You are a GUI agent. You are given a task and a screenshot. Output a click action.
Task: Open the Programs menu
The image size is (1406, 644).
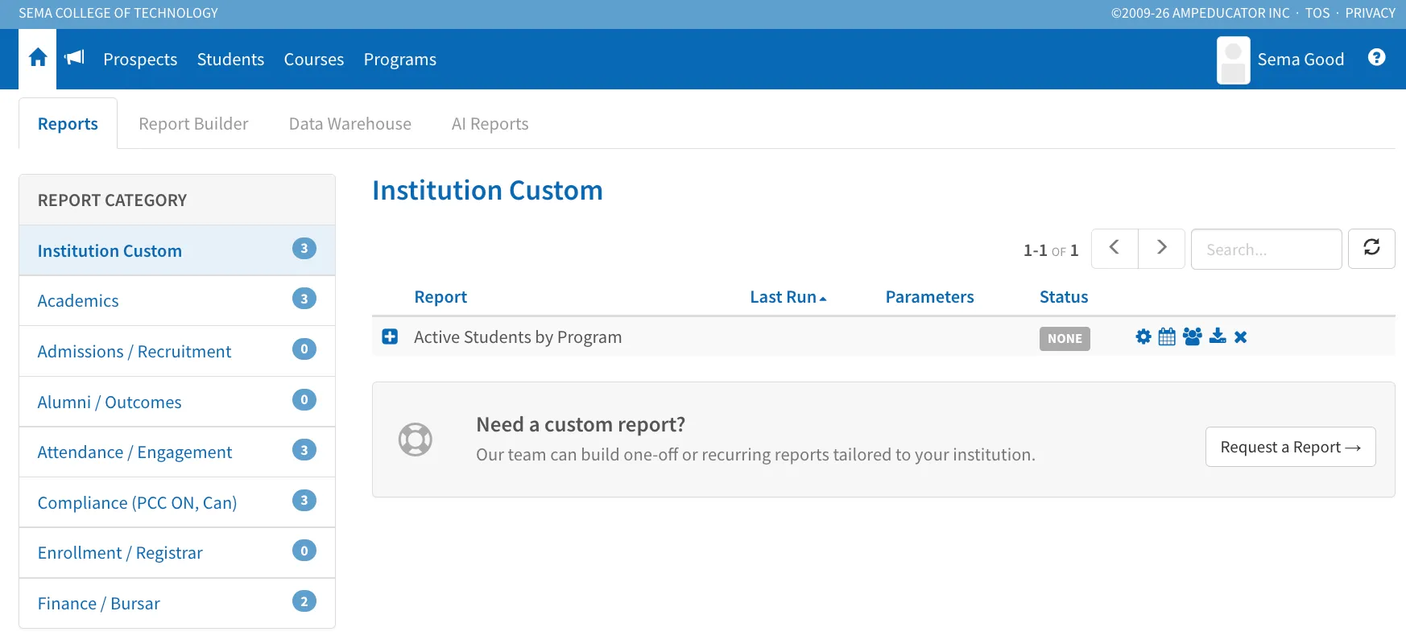pos(400,60)
